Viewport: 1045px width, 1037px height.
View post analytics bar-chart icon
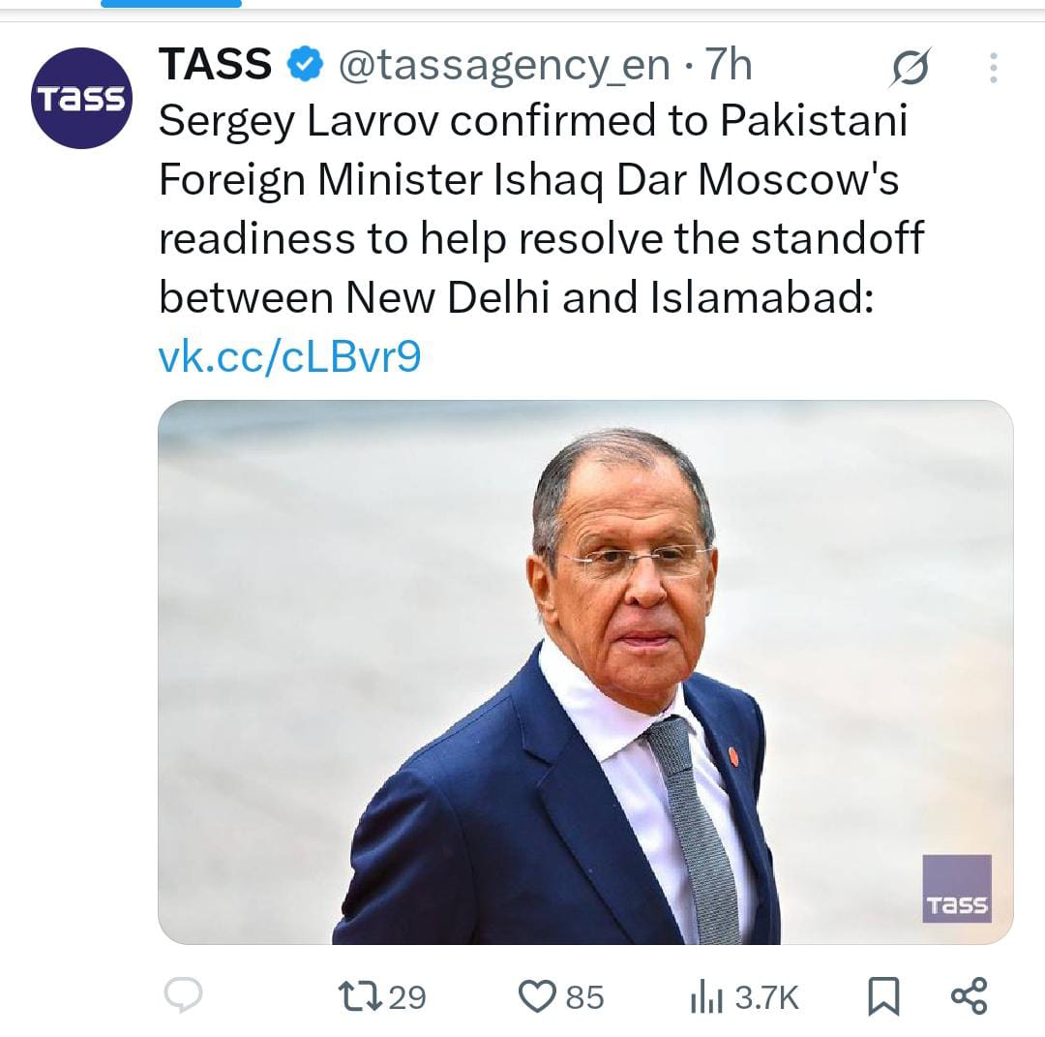point(705,996)
